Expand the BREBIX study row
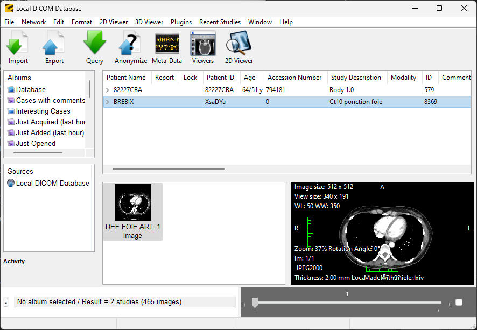 pos(107,101)
